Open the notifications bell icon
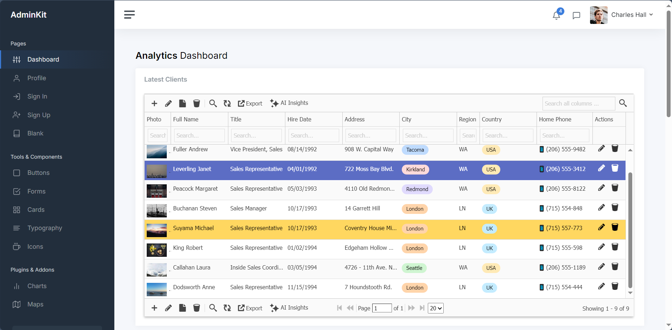 pyautogui.click(x=556, y=15)
